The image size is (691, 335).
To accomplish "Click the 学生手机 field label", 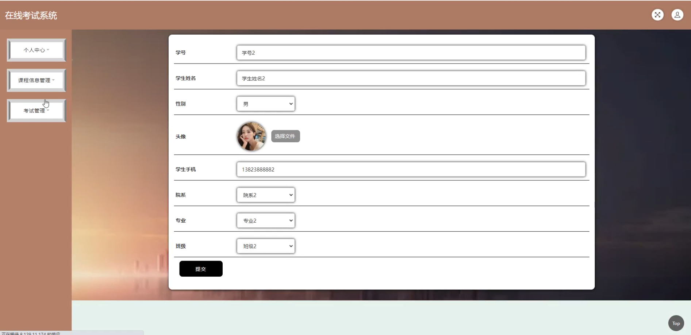I will 186,169.
